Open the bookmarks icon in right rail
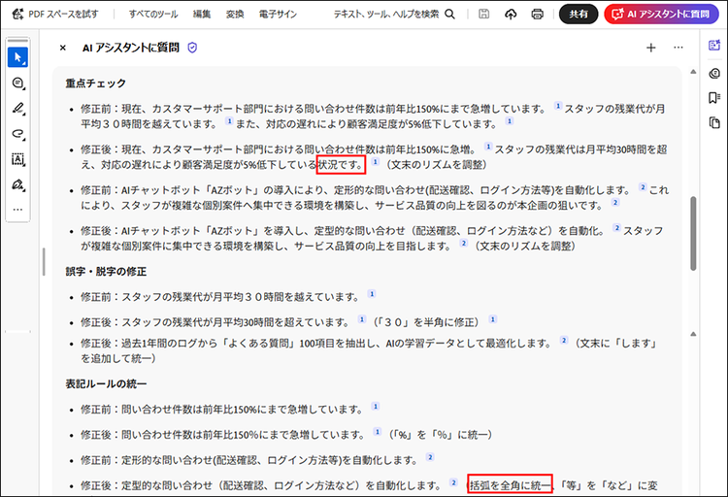The width and height of the screenshot is (728, 497). tap(714, 97)
